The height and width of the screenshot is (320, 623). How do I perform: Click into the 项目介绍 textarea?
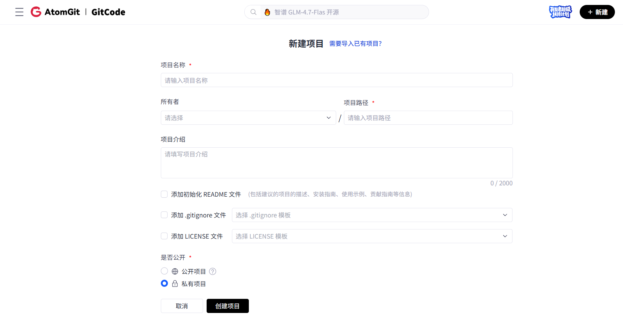337,163
